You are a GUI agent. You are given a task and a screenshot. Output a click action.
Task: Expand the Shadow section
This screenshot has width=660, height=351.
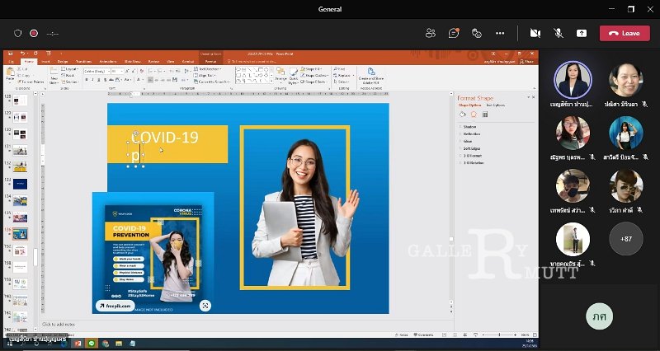click(469, 127)
